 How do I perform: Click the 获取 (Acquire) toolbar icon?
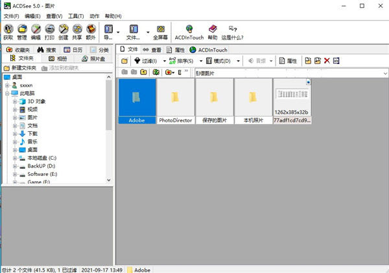[8, 31]
